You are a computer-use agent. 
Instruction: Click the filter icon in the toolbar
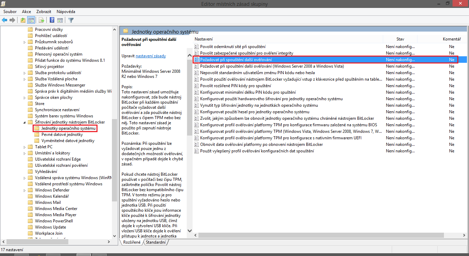[x=71, y=20]
